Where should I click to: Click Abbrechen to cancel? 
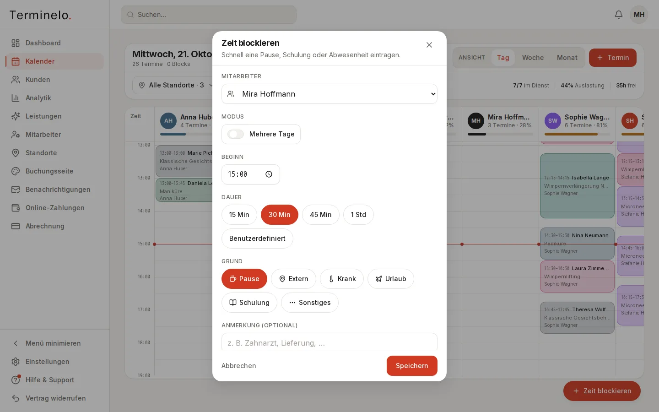(x=239, y=366)
